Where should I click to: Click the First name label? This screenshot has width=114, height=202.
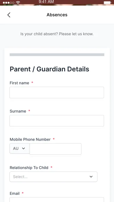point(19,83)
